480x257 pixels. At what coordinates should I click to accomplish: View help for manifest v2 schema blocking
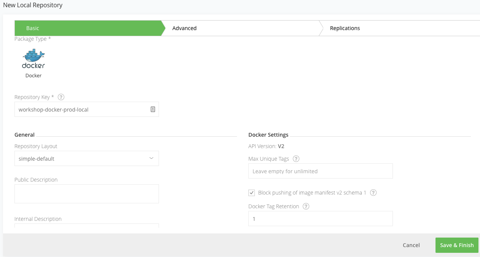point(373,193)
